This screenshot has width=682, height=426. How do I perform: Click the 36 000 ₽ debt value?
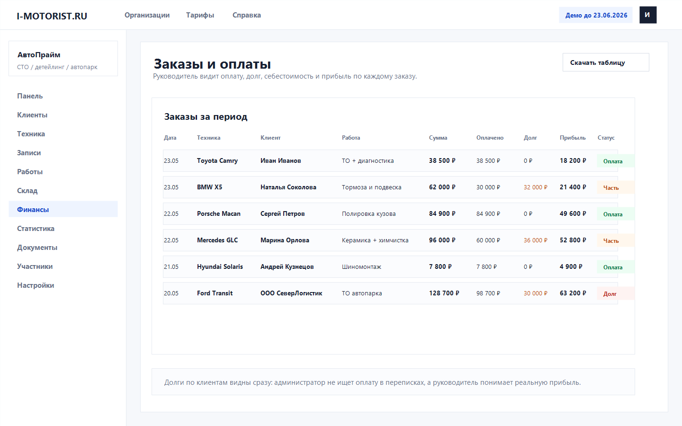(535, 240)
